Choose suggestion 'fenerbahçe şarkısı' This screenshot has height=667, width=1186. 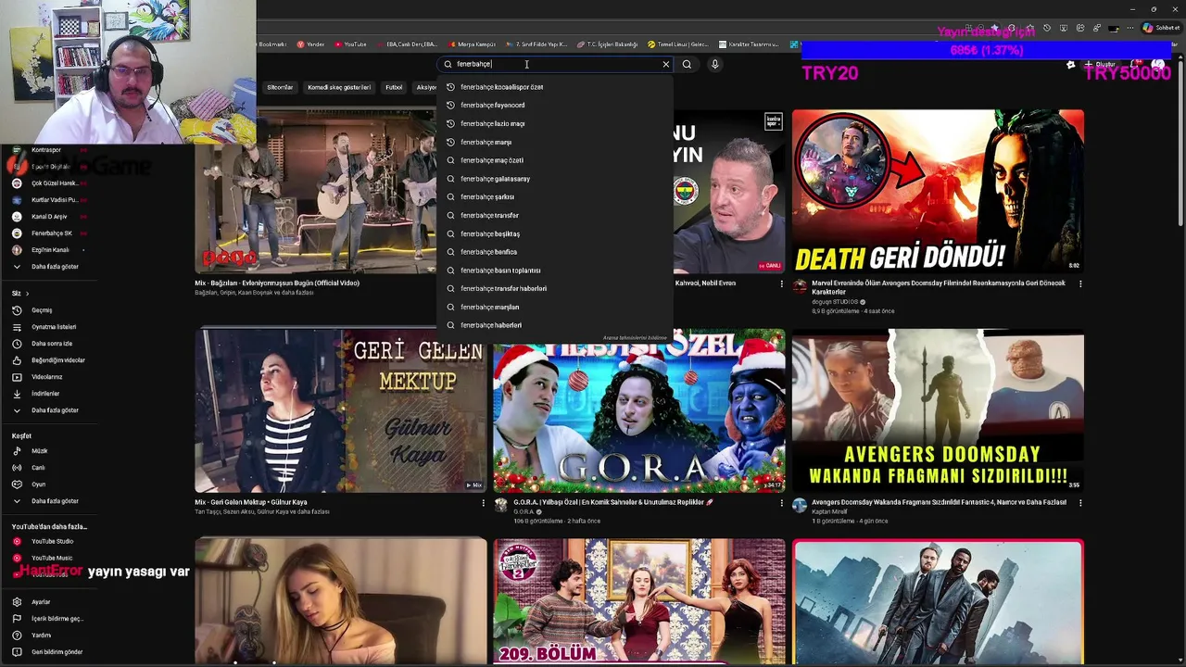(x=555, y=197)
